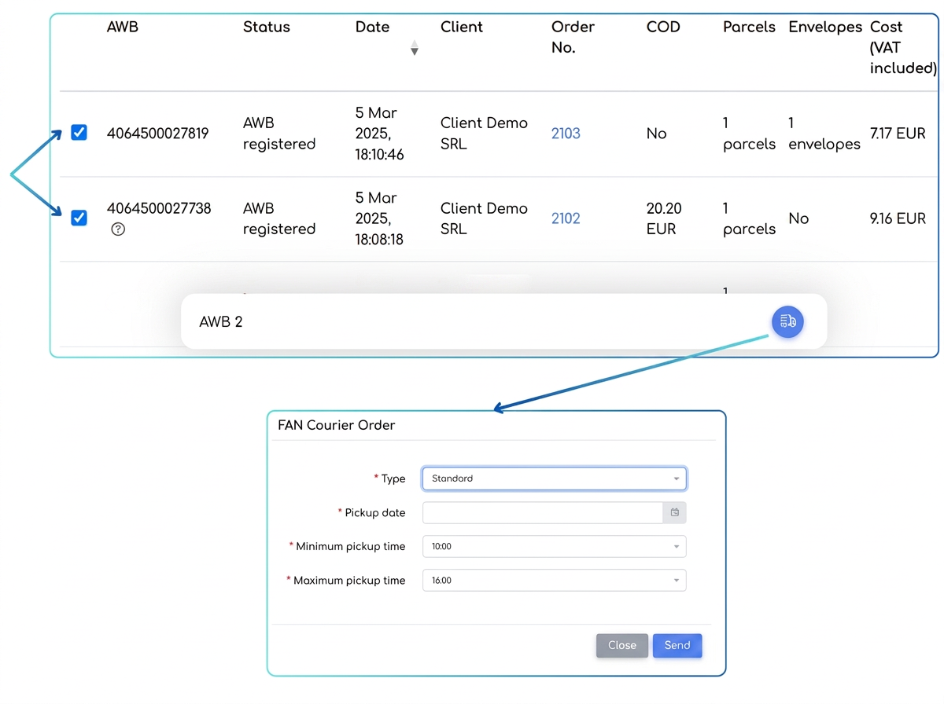This screenshot has height=704, width=944.
Task: Uncheck the AWB 4064500027819 row checkbox
Action: [79, 133]
